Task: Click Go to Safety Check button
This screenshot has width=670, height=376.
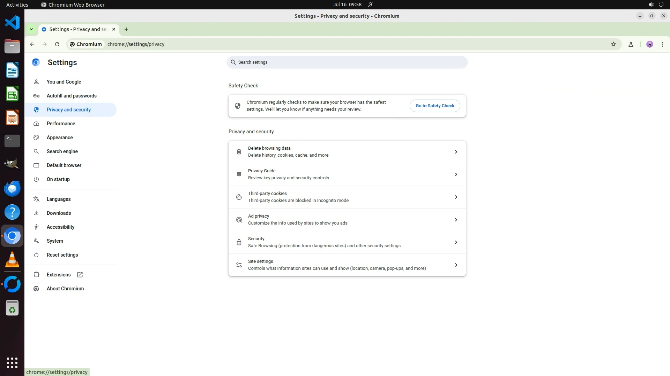Action: click(434, 106)
